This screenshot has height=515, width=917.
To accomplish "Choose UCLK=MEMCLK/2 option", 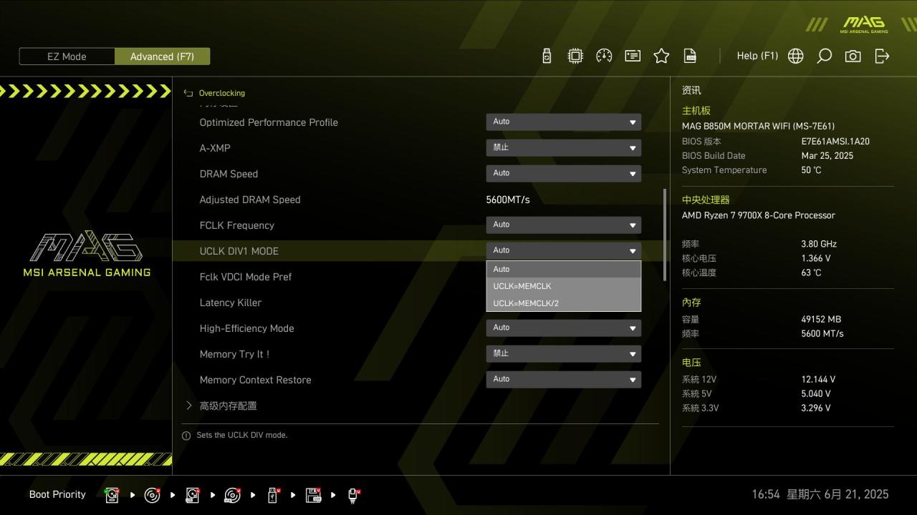I will [563, 303].
